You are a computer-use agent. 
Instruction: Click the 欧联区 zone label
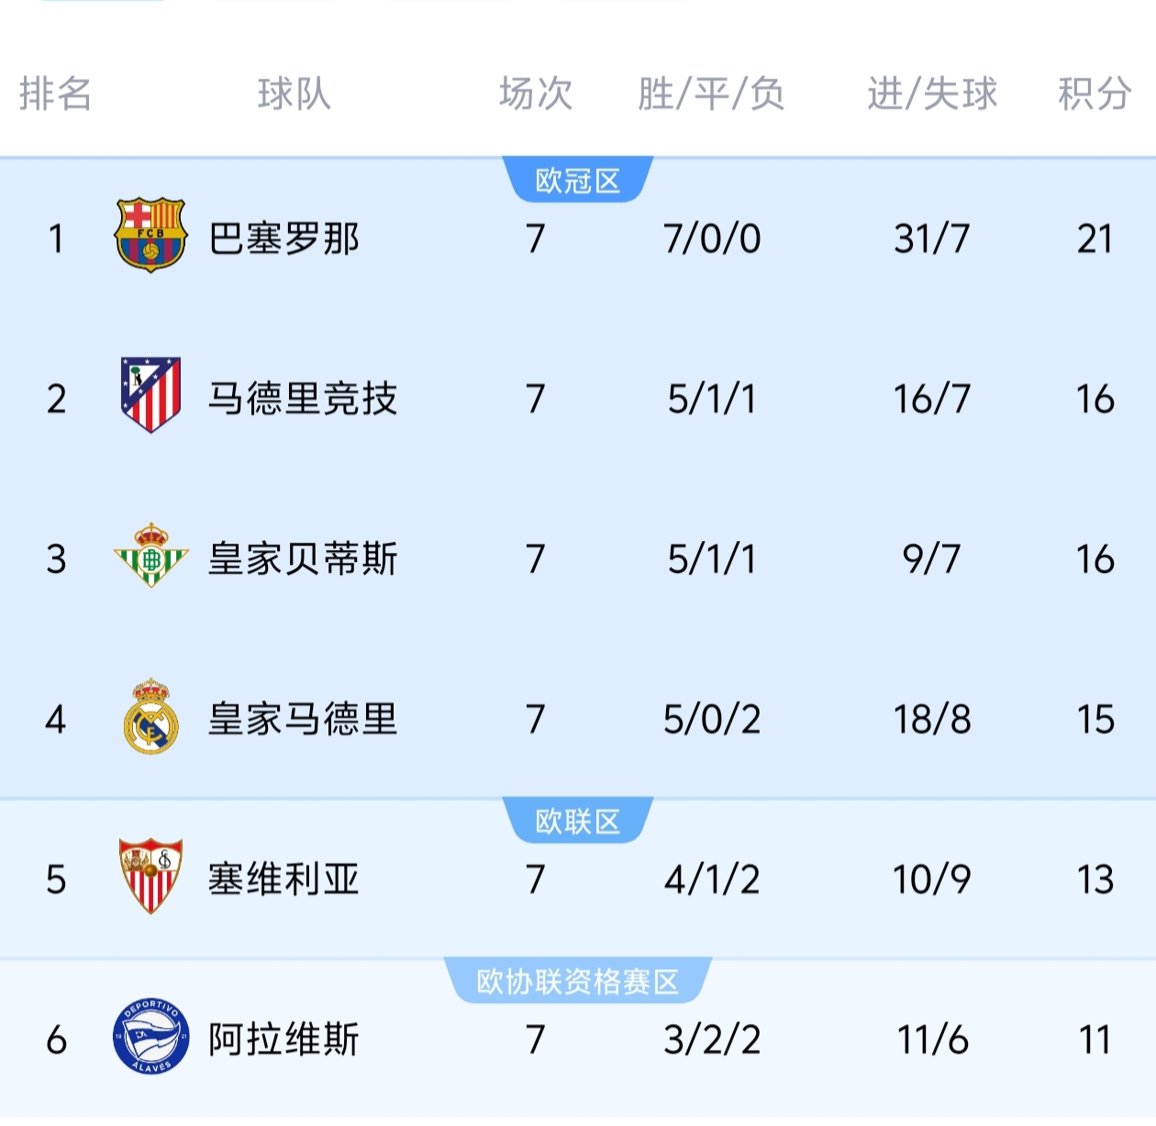[578, 822]
